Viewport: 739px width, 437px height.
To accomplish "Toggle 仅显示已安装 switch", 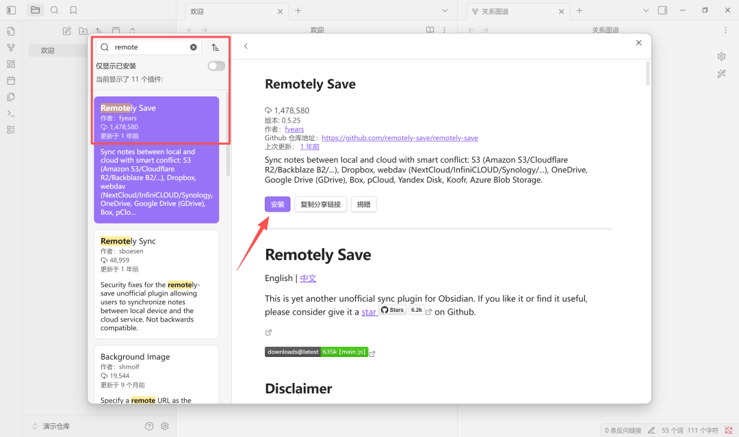I will click(216, 66).
